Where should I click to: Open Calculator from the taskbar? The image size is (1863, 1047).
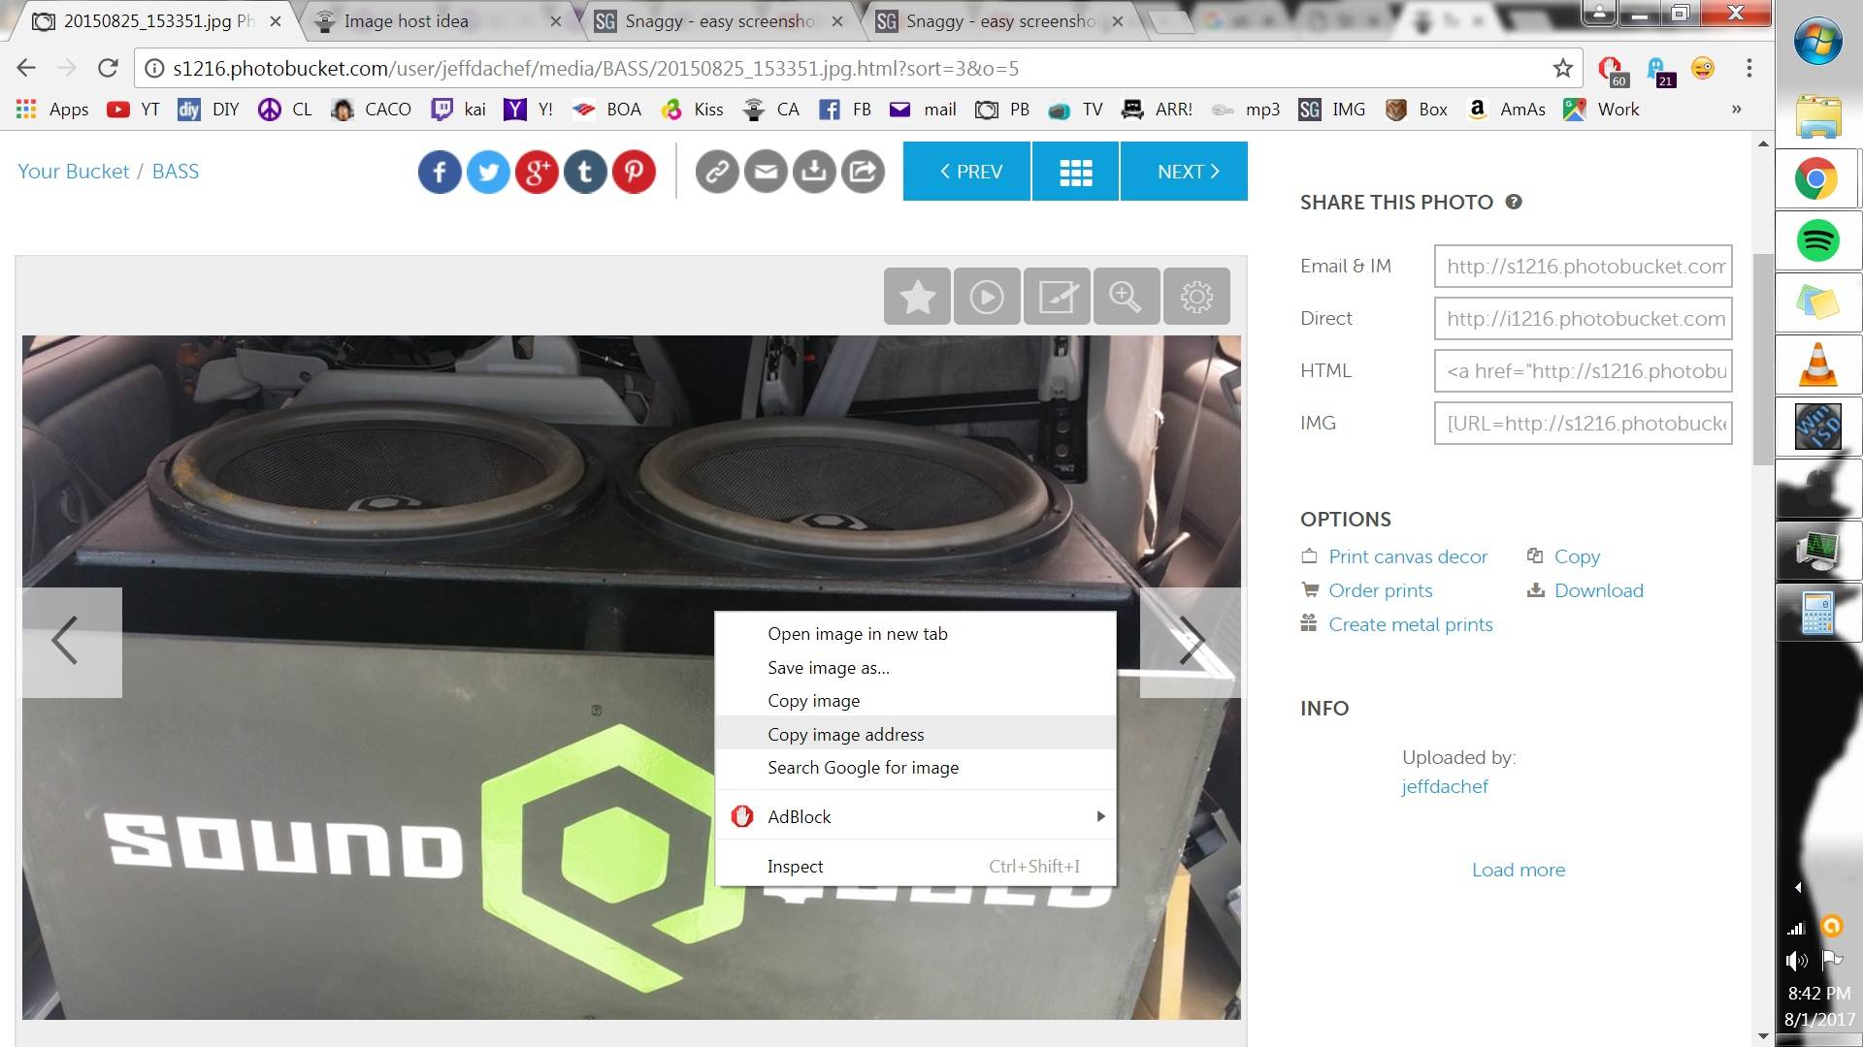pyautogui.click(x=1817, y=613)
